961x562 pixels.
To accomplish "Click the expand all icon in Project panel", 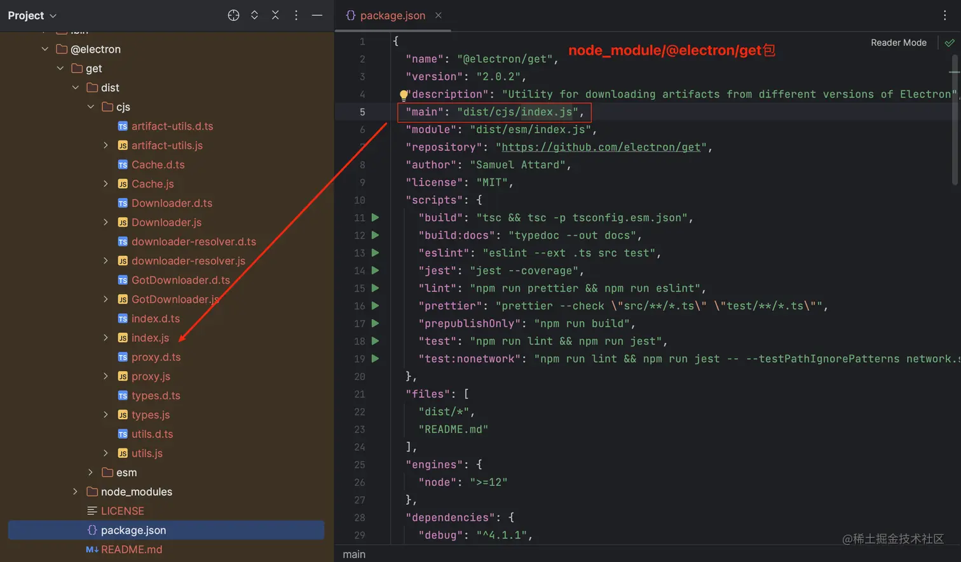I will 254,15.
